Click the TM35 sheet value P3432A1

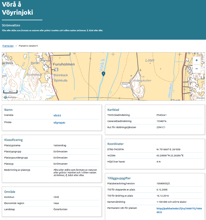[x=161, y=115]
